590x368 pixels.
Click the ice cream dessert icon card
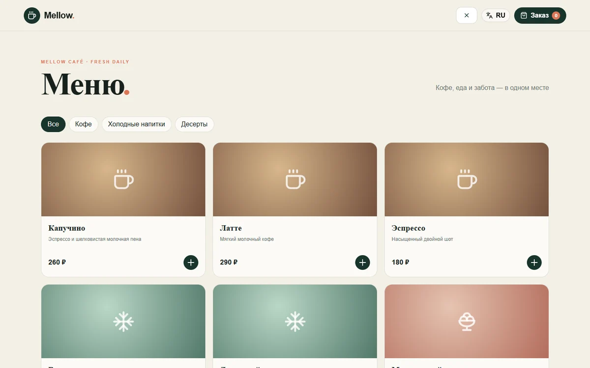click(x=467, y=321)
